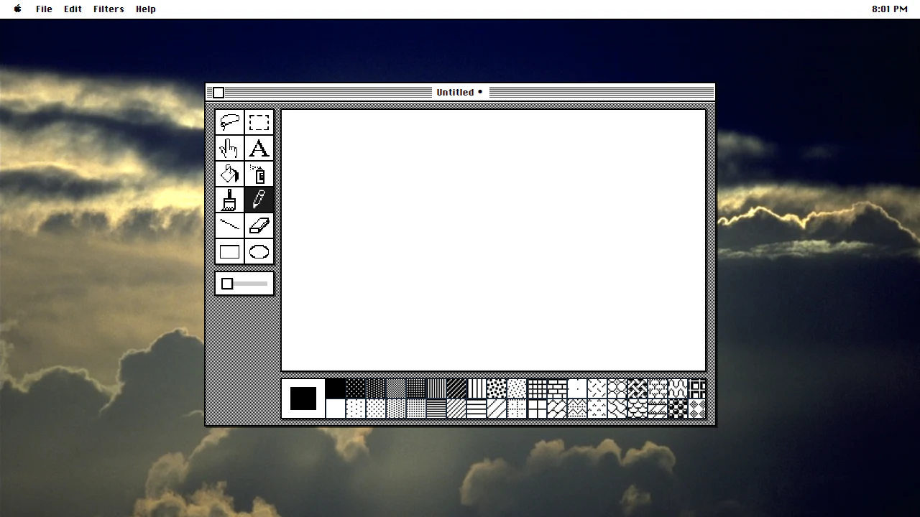Select the square grid lattice pattern

[x=537, y=389]
